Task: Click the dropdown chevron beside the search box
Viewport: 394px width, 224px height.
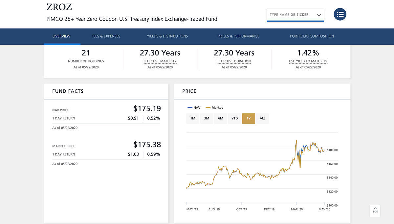Action: coord(318,15)
